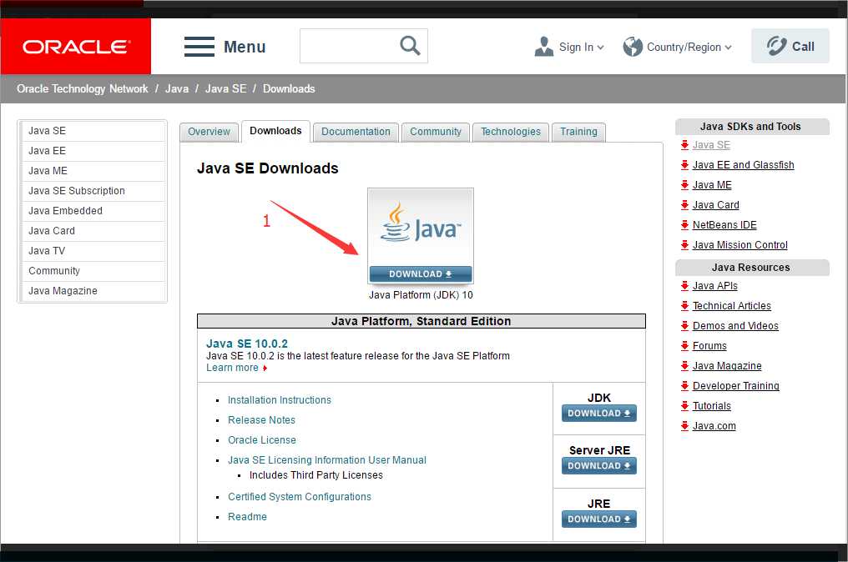Select Java TV in left sidebar

93,251
